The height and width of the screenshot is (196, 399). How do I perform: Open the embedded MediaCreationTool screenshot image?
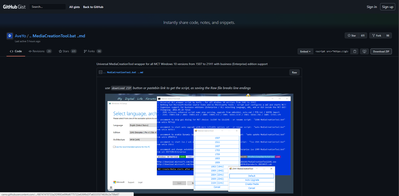[199, 144]
